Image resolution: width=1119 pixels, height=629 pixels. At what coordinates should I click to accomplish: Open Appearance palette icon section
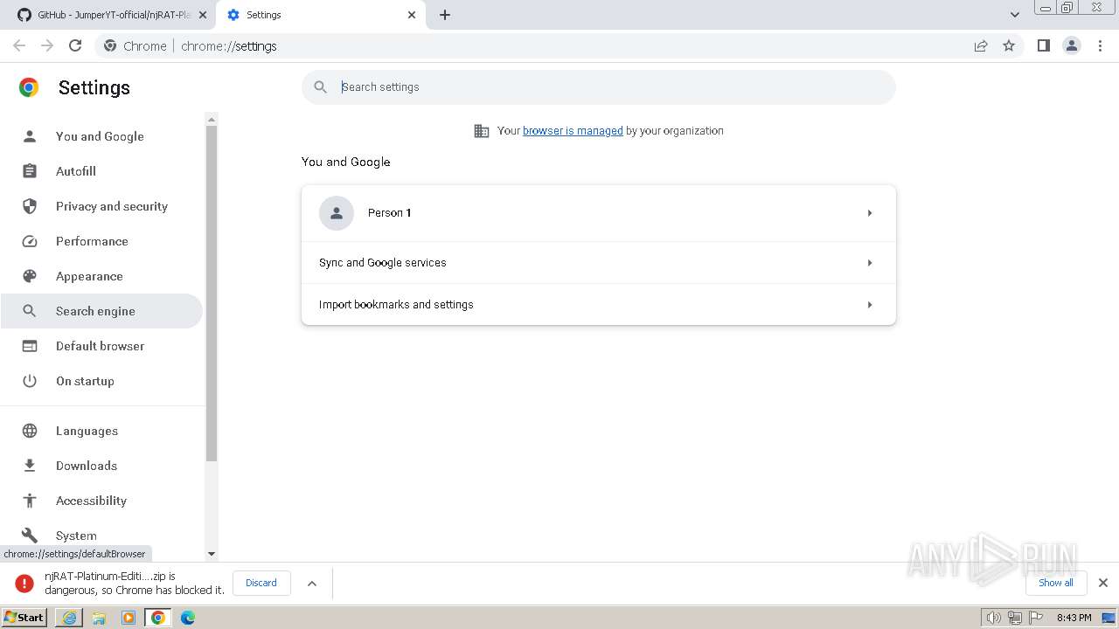point(30,276)
